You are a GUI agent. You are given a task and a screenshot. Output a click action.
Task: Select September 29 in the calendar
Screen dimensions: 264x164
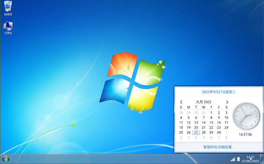point(211,132)
